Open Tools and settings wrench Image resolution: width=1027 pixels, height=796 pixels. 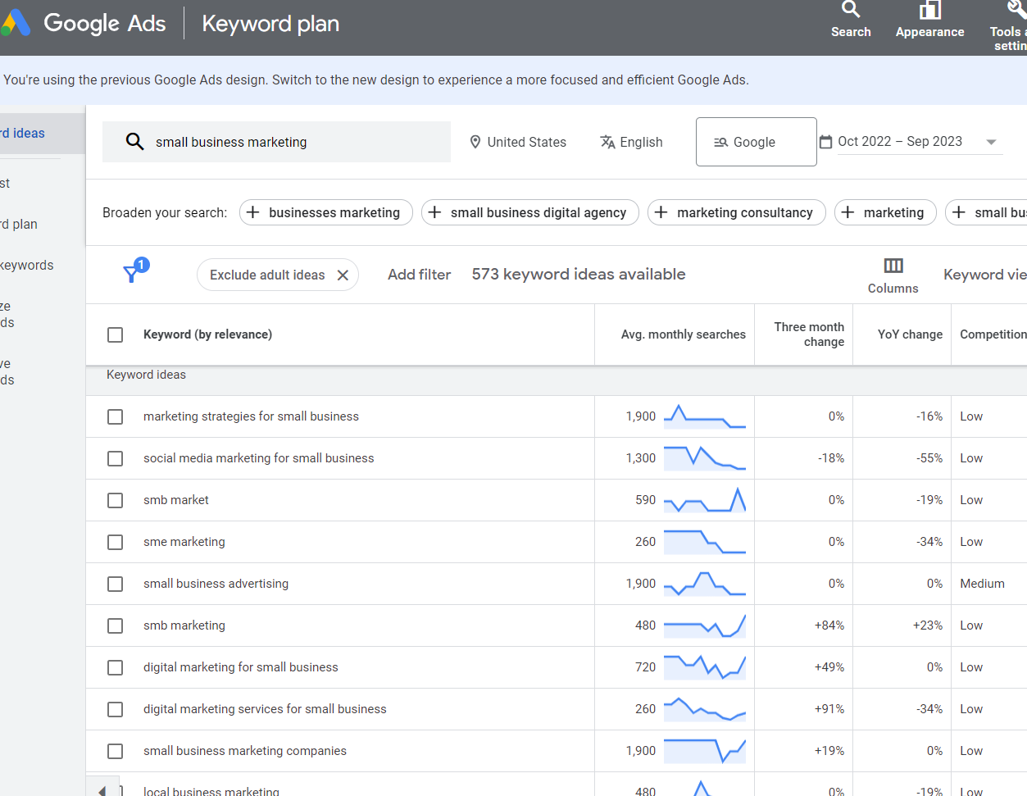[x=1016, y=9]
